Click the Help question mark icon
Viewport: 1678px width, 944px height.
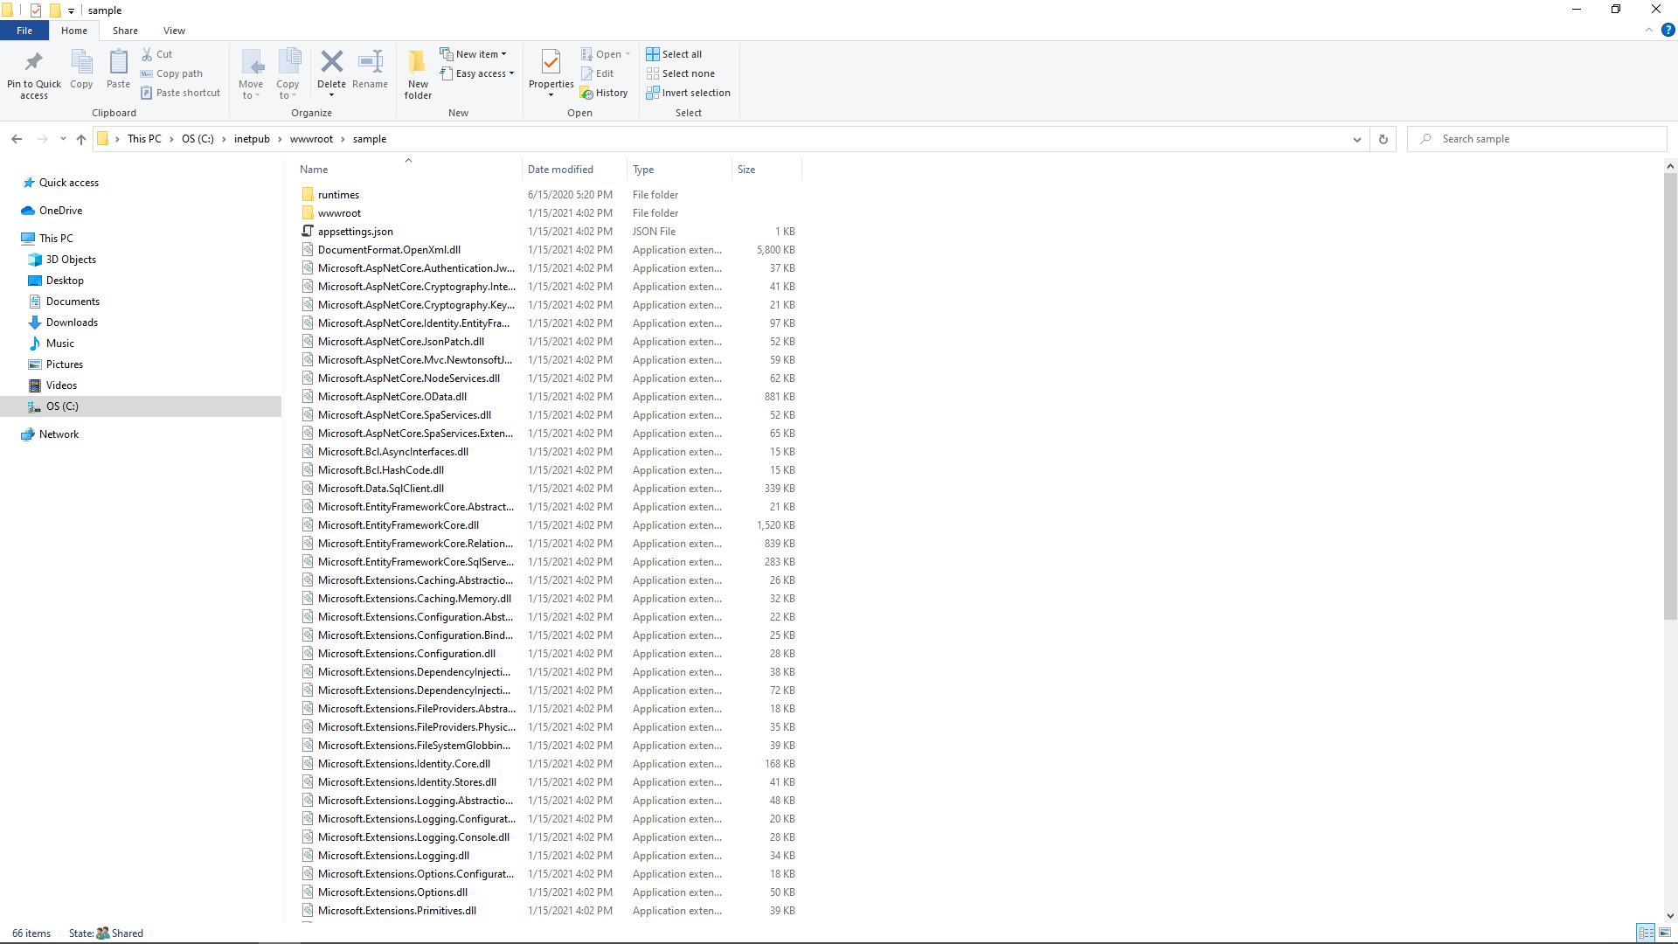[1668, 30]
